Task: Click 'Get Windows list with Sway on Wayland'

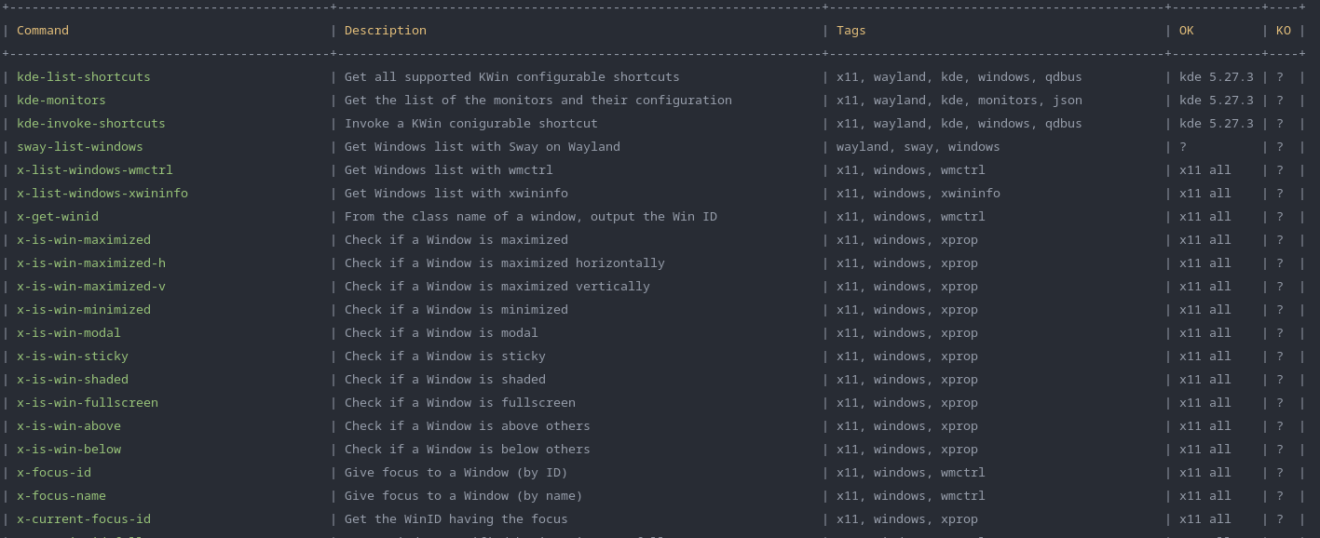Action: [483, 147]
